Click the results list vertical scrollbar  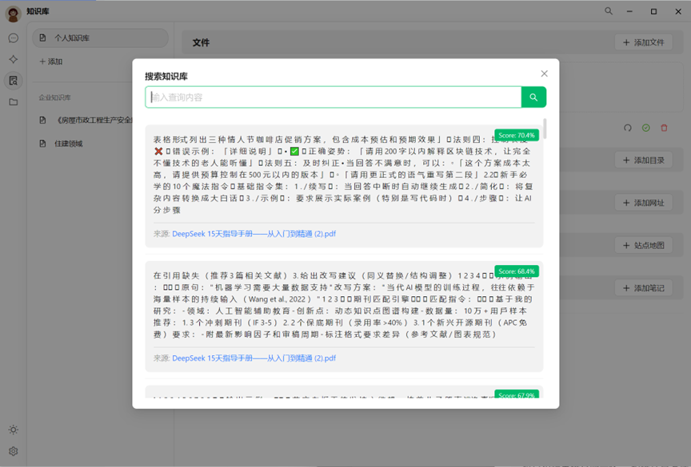(x=545, y=129)
